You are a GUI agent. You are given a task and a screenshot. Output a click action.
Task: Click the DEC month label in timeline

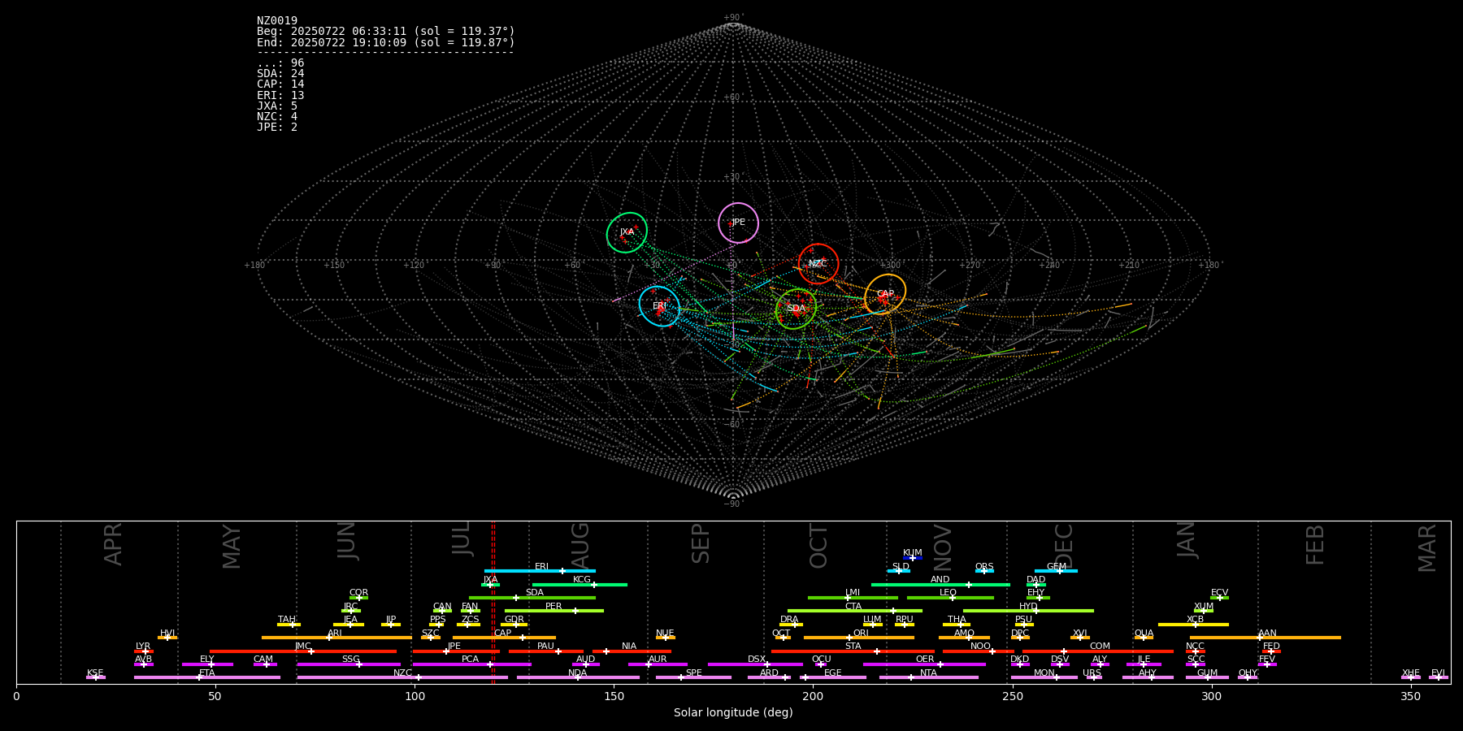coord(1064,545)
